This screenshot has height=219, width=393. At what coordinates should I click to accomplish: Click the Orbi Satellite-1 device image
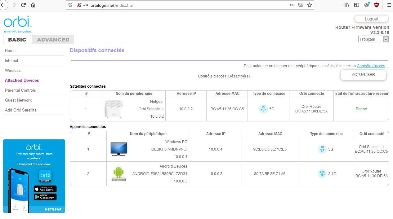click(114, 109)
